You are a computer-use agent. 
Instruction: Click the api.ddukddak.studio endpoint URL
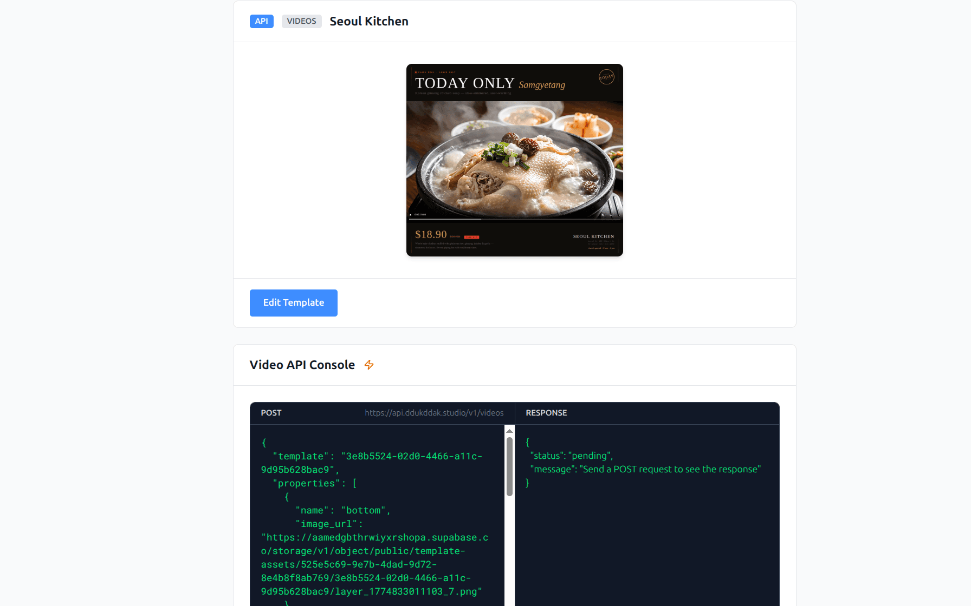434,413
